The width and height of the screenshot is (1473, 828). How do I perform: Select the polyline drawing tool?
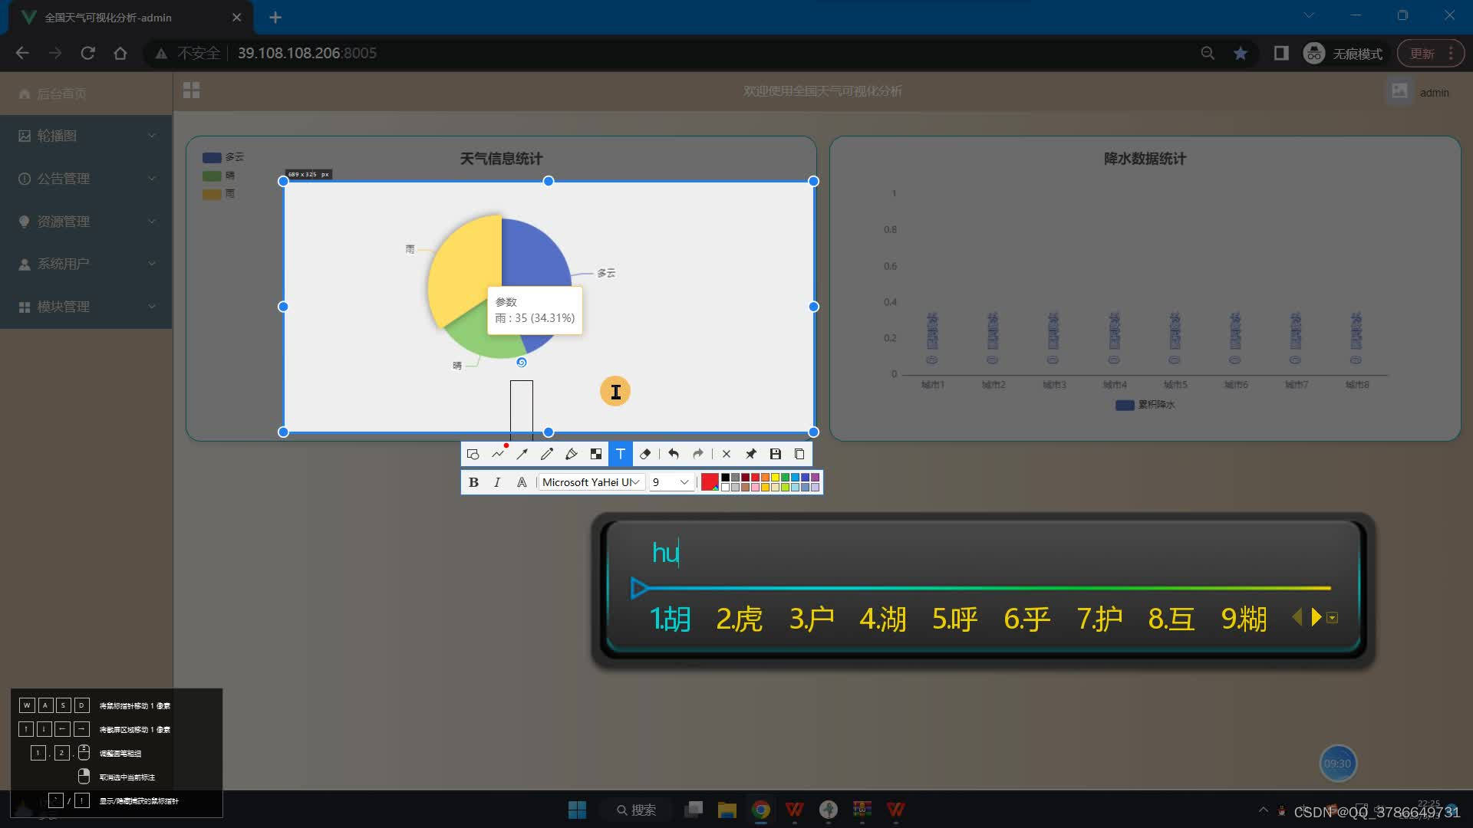click(x=498, y=454)
